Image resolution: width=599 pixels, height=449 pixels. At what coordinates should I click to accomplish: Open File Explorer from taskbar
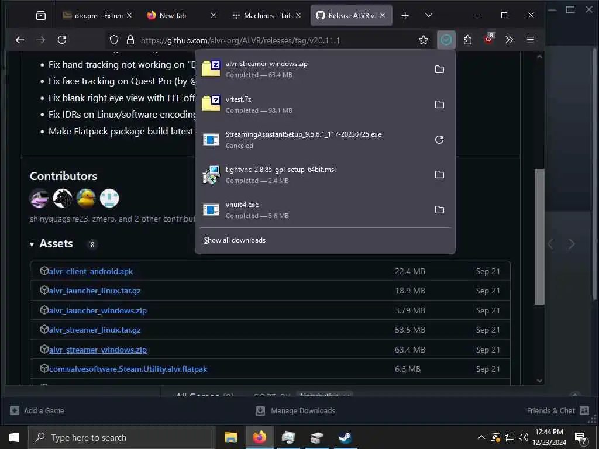230,437
